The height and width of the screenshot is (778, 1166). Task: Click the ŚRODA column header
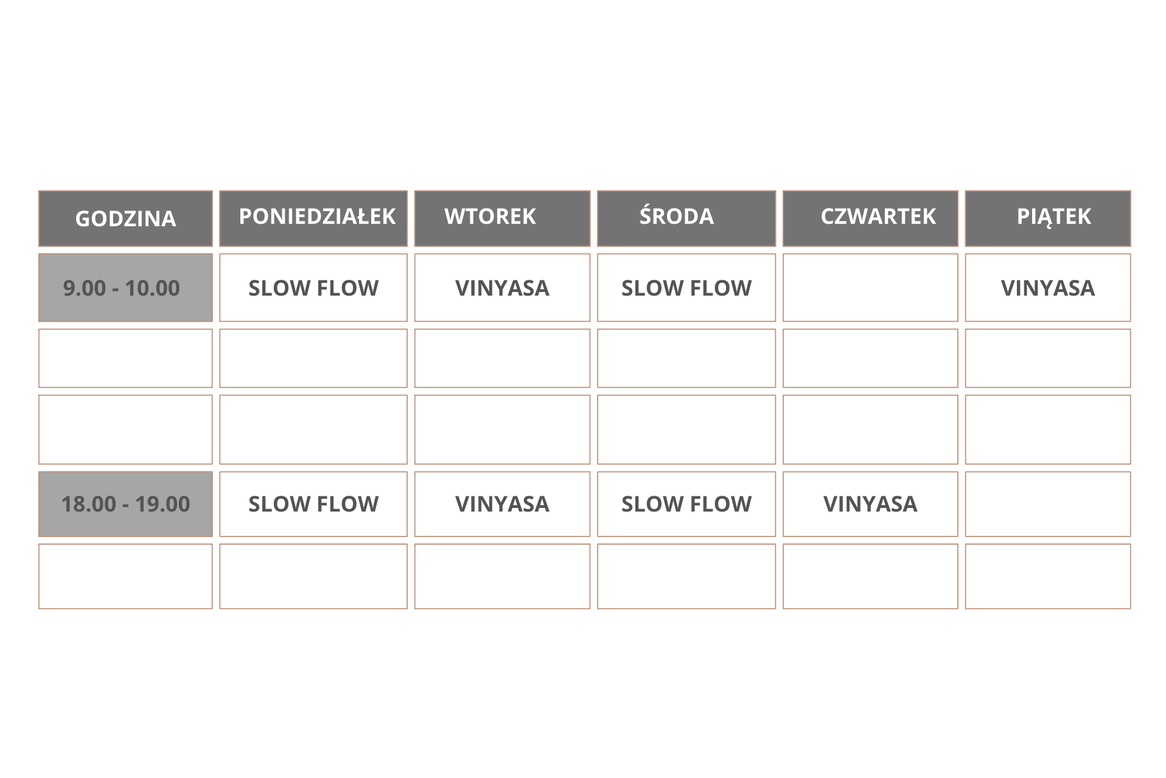686,218
